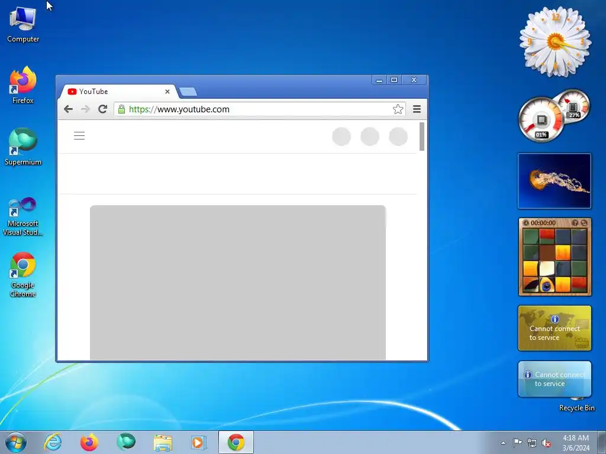Screen dimensions: 606x454
Task: Select the Supermium desktop shortcut
Action: 23,147
